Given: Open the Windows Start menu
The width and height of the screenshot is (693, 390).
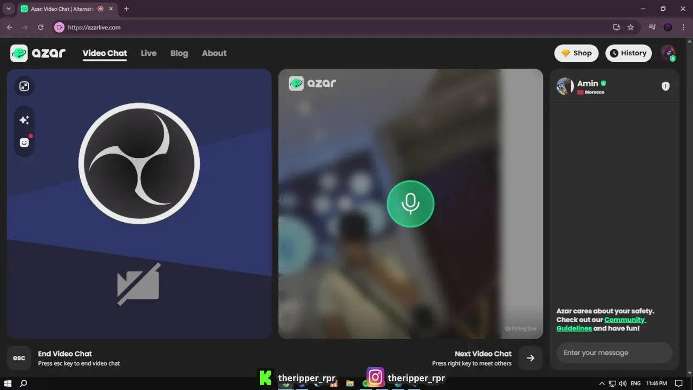Looking at the screenshot, I should (8, 383).
